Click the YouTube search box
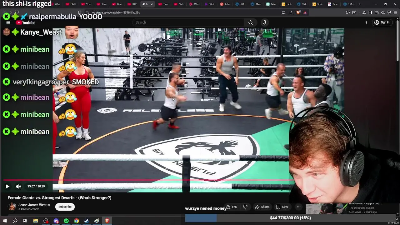400x225 pixels. (x=188, y=22)
